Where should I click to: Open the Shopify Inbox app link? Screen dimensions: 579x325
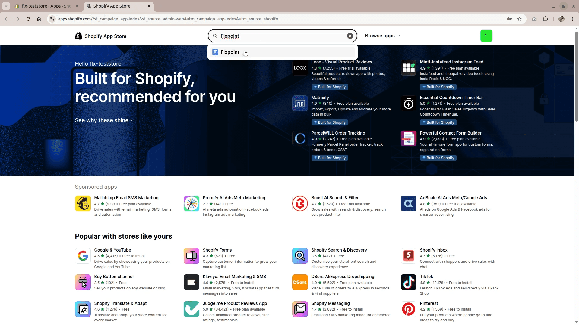[x=433, y=250]
